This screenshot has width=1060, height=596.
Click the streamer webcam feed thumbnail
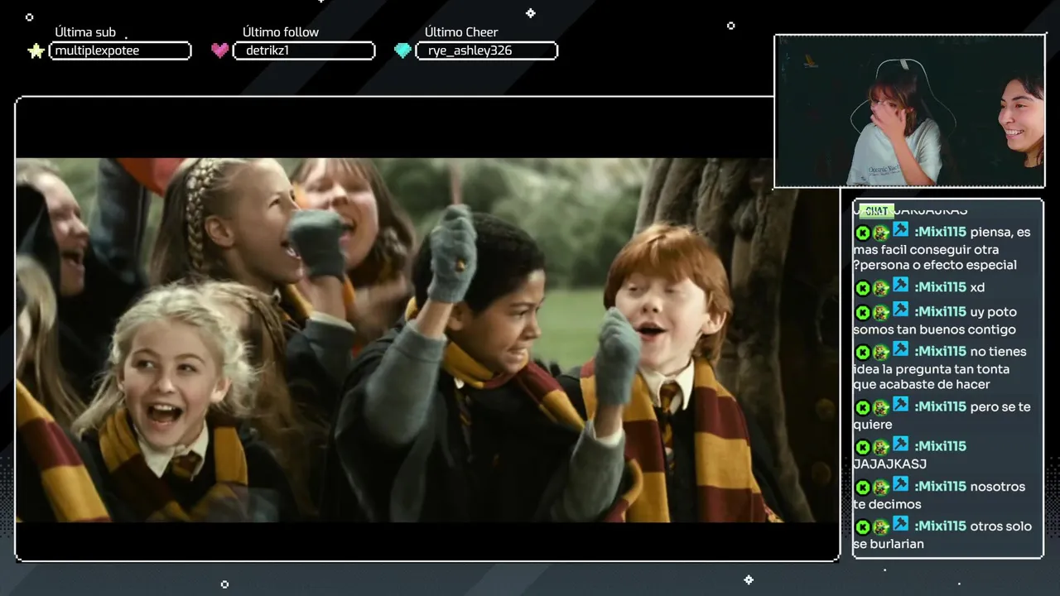point(909,112)
